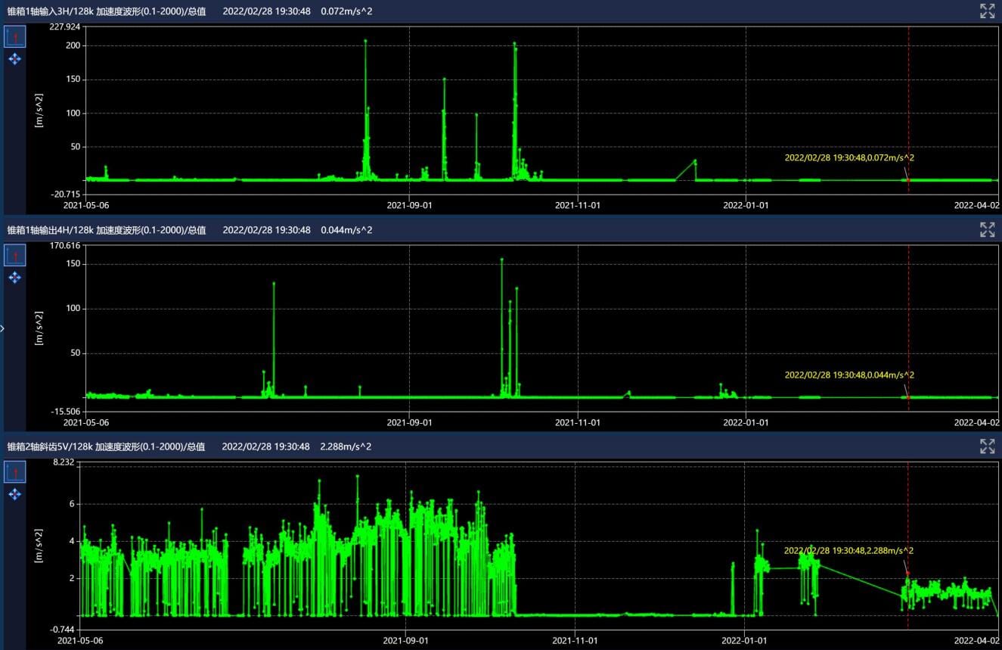1002x650 pixels.
Task: Click the yellow 0.044m/s^2 data label
Action: click(849, 375)
